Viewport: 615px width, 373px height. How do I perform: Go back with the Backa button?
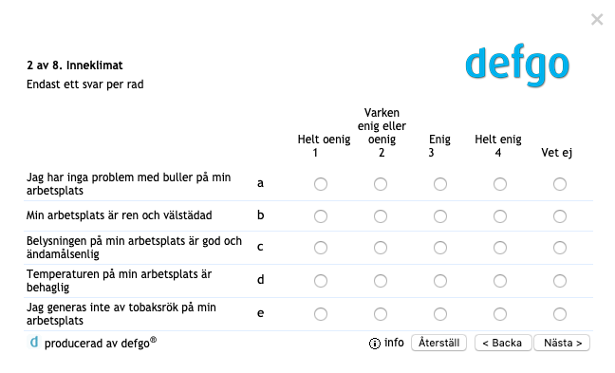point(502,343)
